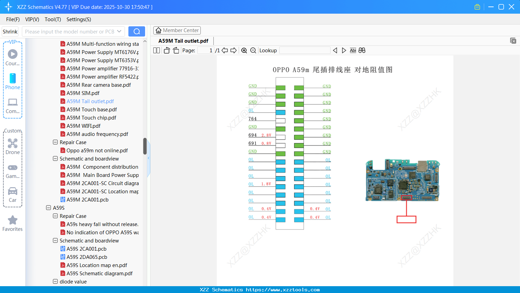Collapse the A59S Schematic and boardview folder

point(55,241)
